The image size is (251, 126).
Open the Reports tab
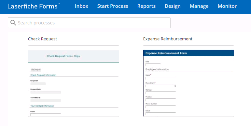point(146,6)
